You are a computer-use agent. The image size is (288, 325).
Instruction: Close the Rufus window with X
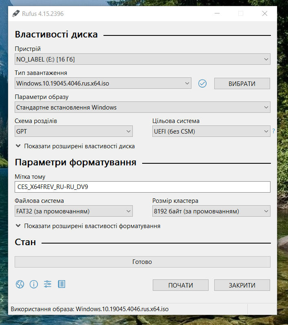click(265, 13)
